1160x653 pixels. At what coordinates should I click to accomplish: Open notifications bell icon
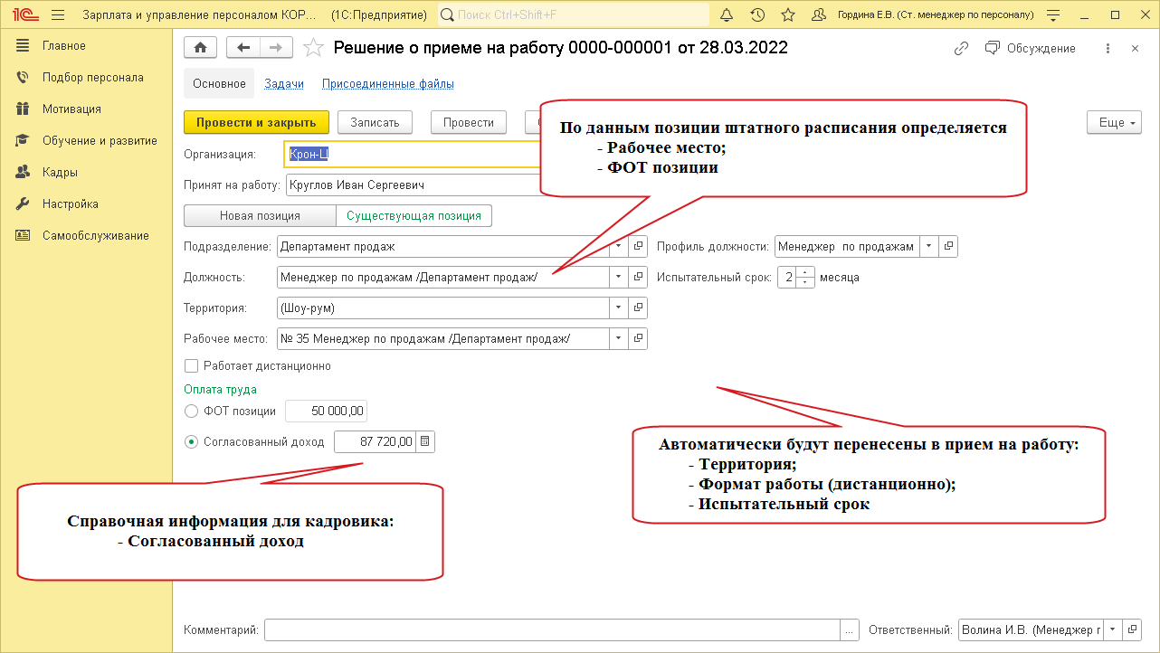pos(727,15)
